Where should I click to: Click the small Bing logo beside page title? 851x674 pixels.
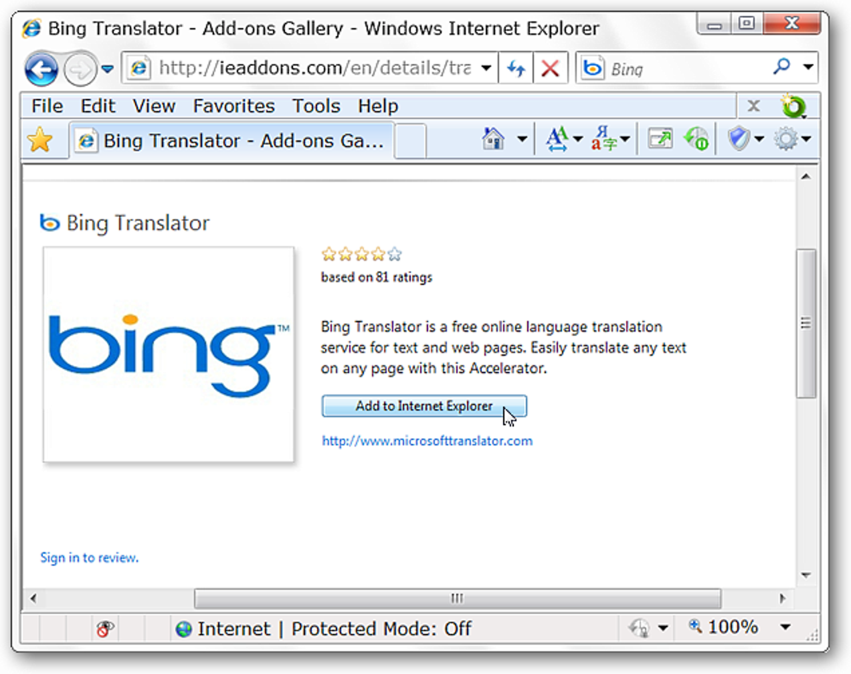(x=50, y=223)
